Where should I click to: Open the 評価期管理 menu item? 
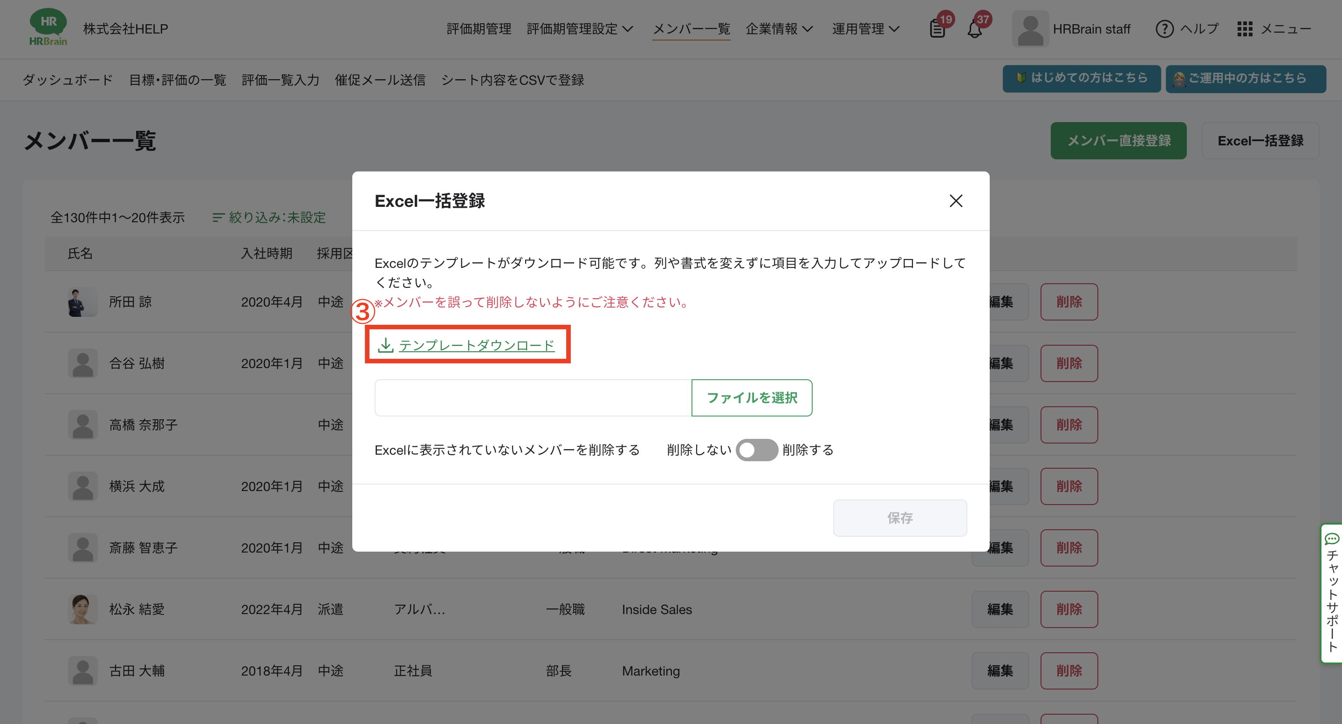tap(479, 28)
